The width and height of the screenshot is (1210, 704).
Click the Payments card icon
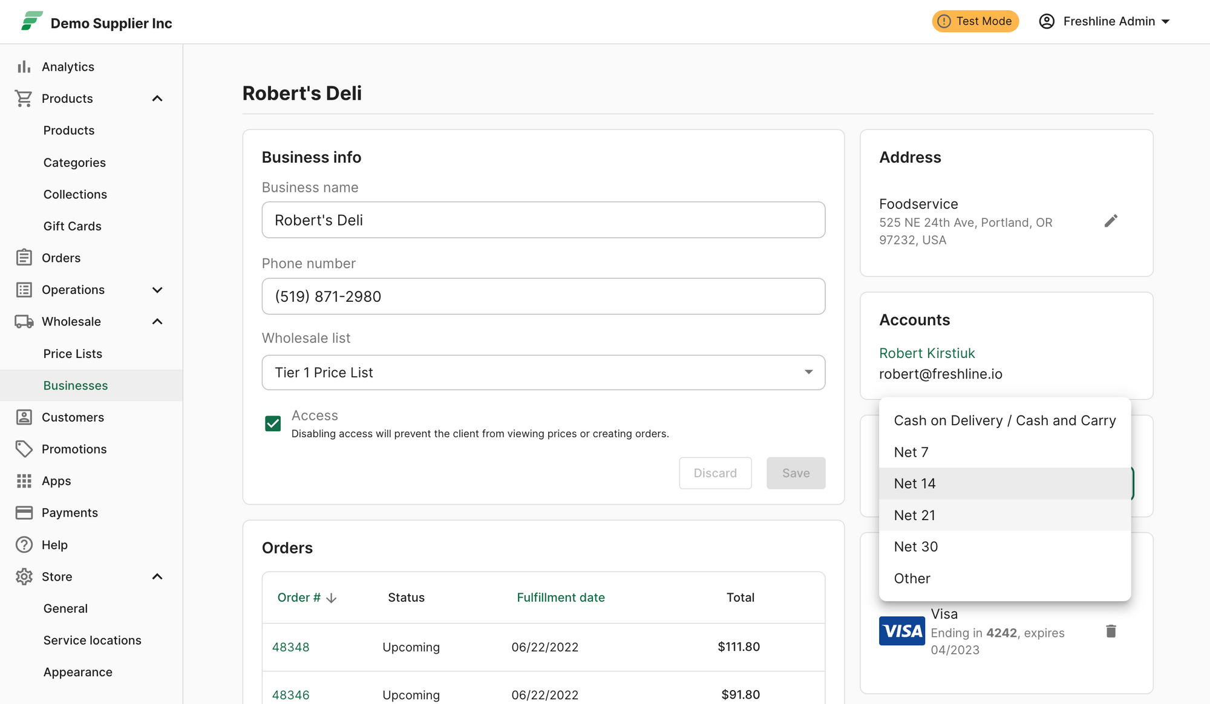[24, 513]
